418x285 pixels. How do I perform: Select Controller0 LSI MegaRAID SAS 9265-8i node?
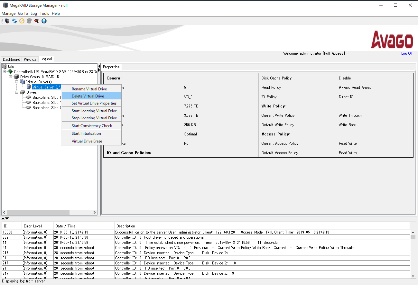(55, 72)
